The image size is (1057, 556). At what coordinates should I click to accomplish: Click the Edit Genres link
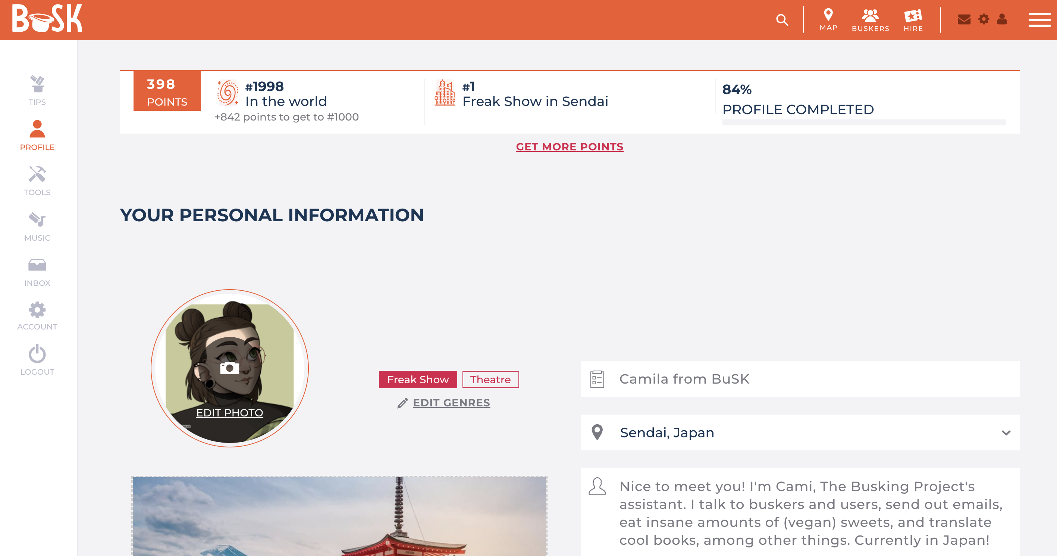[x=451, y=403]
